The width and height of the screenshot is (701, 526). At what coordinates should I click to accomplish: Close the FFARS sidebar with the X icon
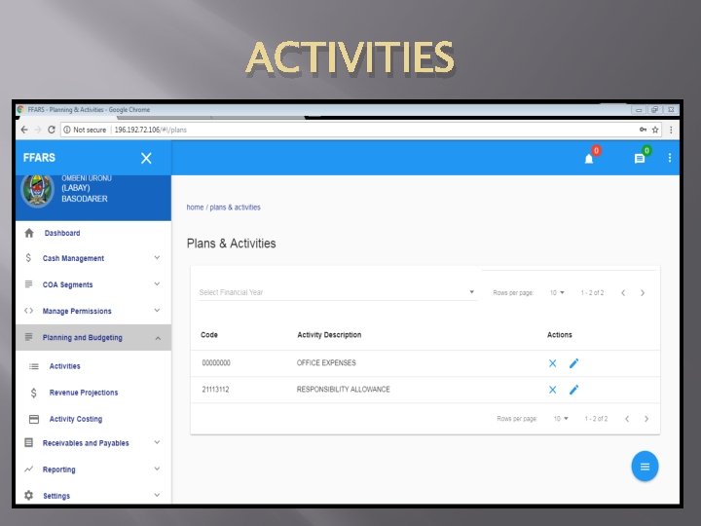tap(146, 158)
